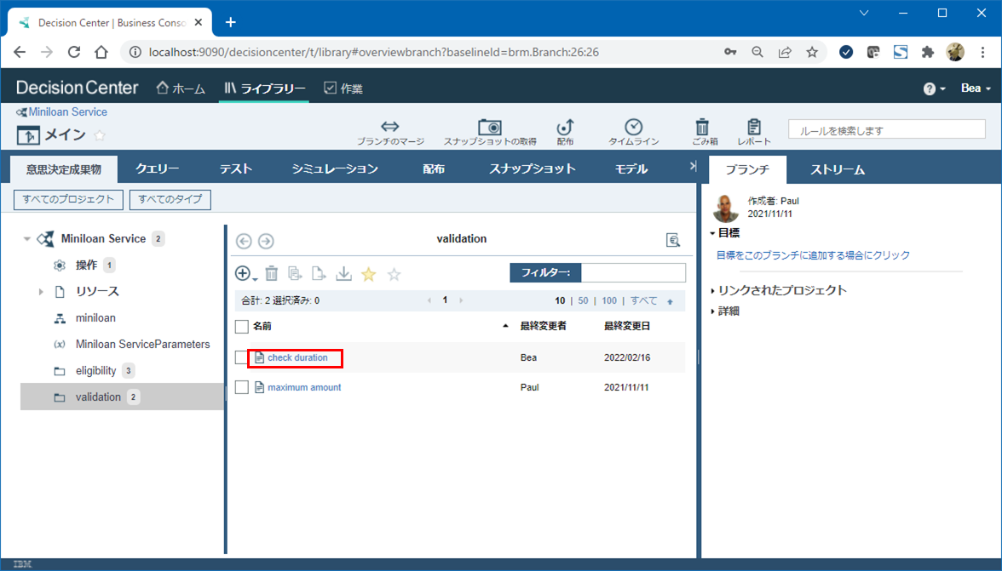Collapse the Miniloan Service tree node
The image size is (1002, 571).
click(x=27, y=238)
